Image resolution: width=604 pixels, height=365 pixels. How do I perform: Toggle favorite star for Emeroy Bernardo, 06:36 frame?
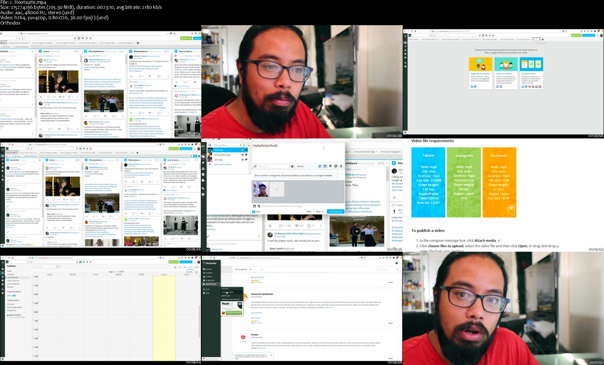pos(243,155)
